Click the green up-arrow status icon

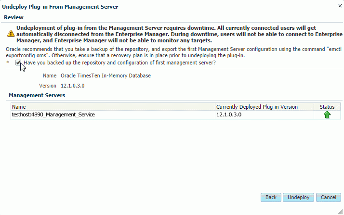tap(327, 115)
